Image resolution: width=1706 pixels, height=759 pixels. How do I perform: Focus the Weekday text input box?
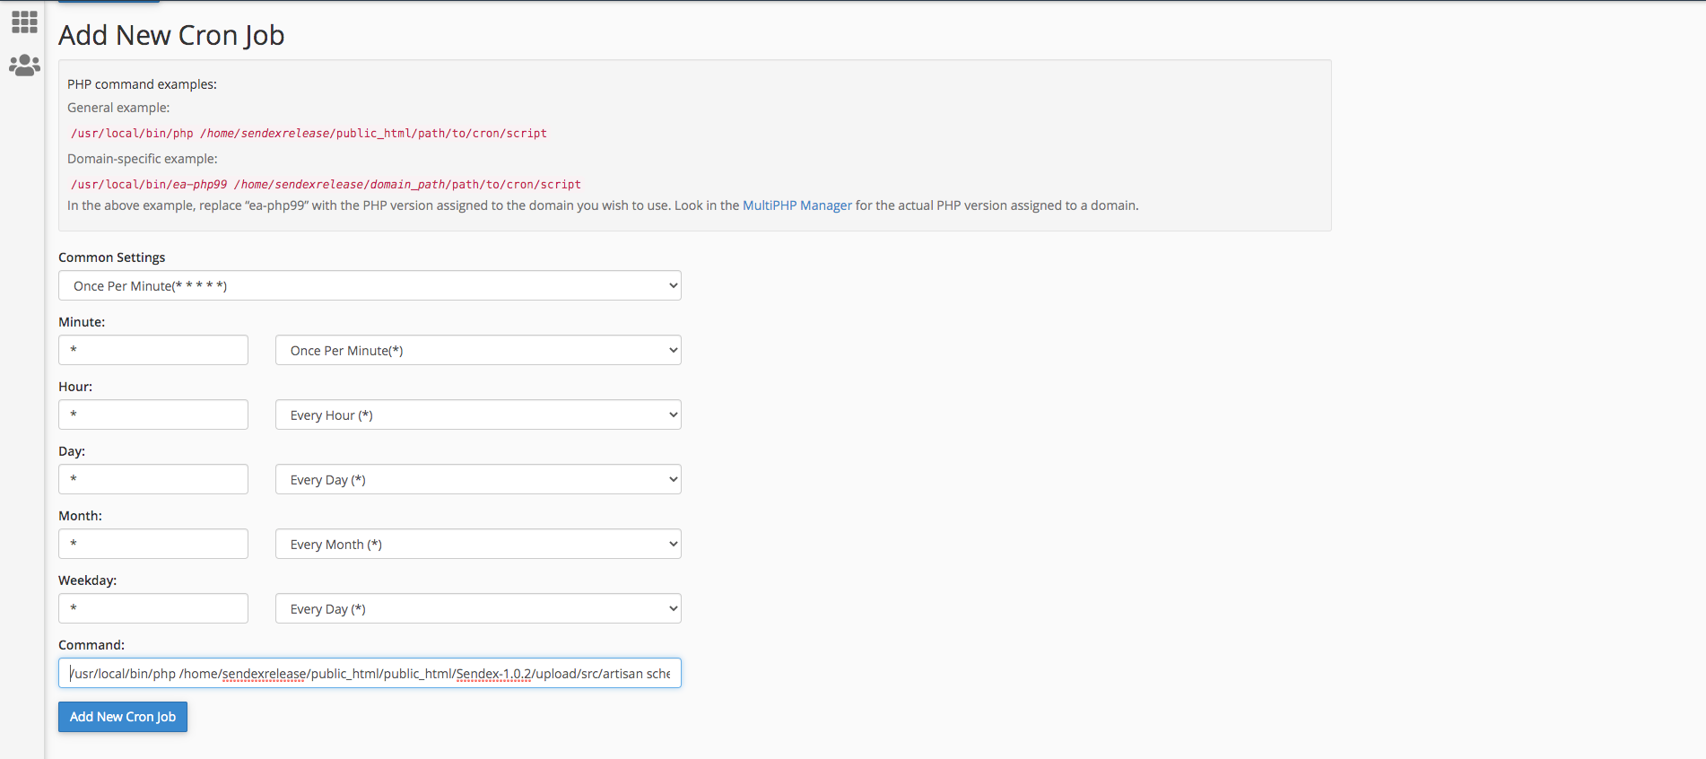(153, 608)
